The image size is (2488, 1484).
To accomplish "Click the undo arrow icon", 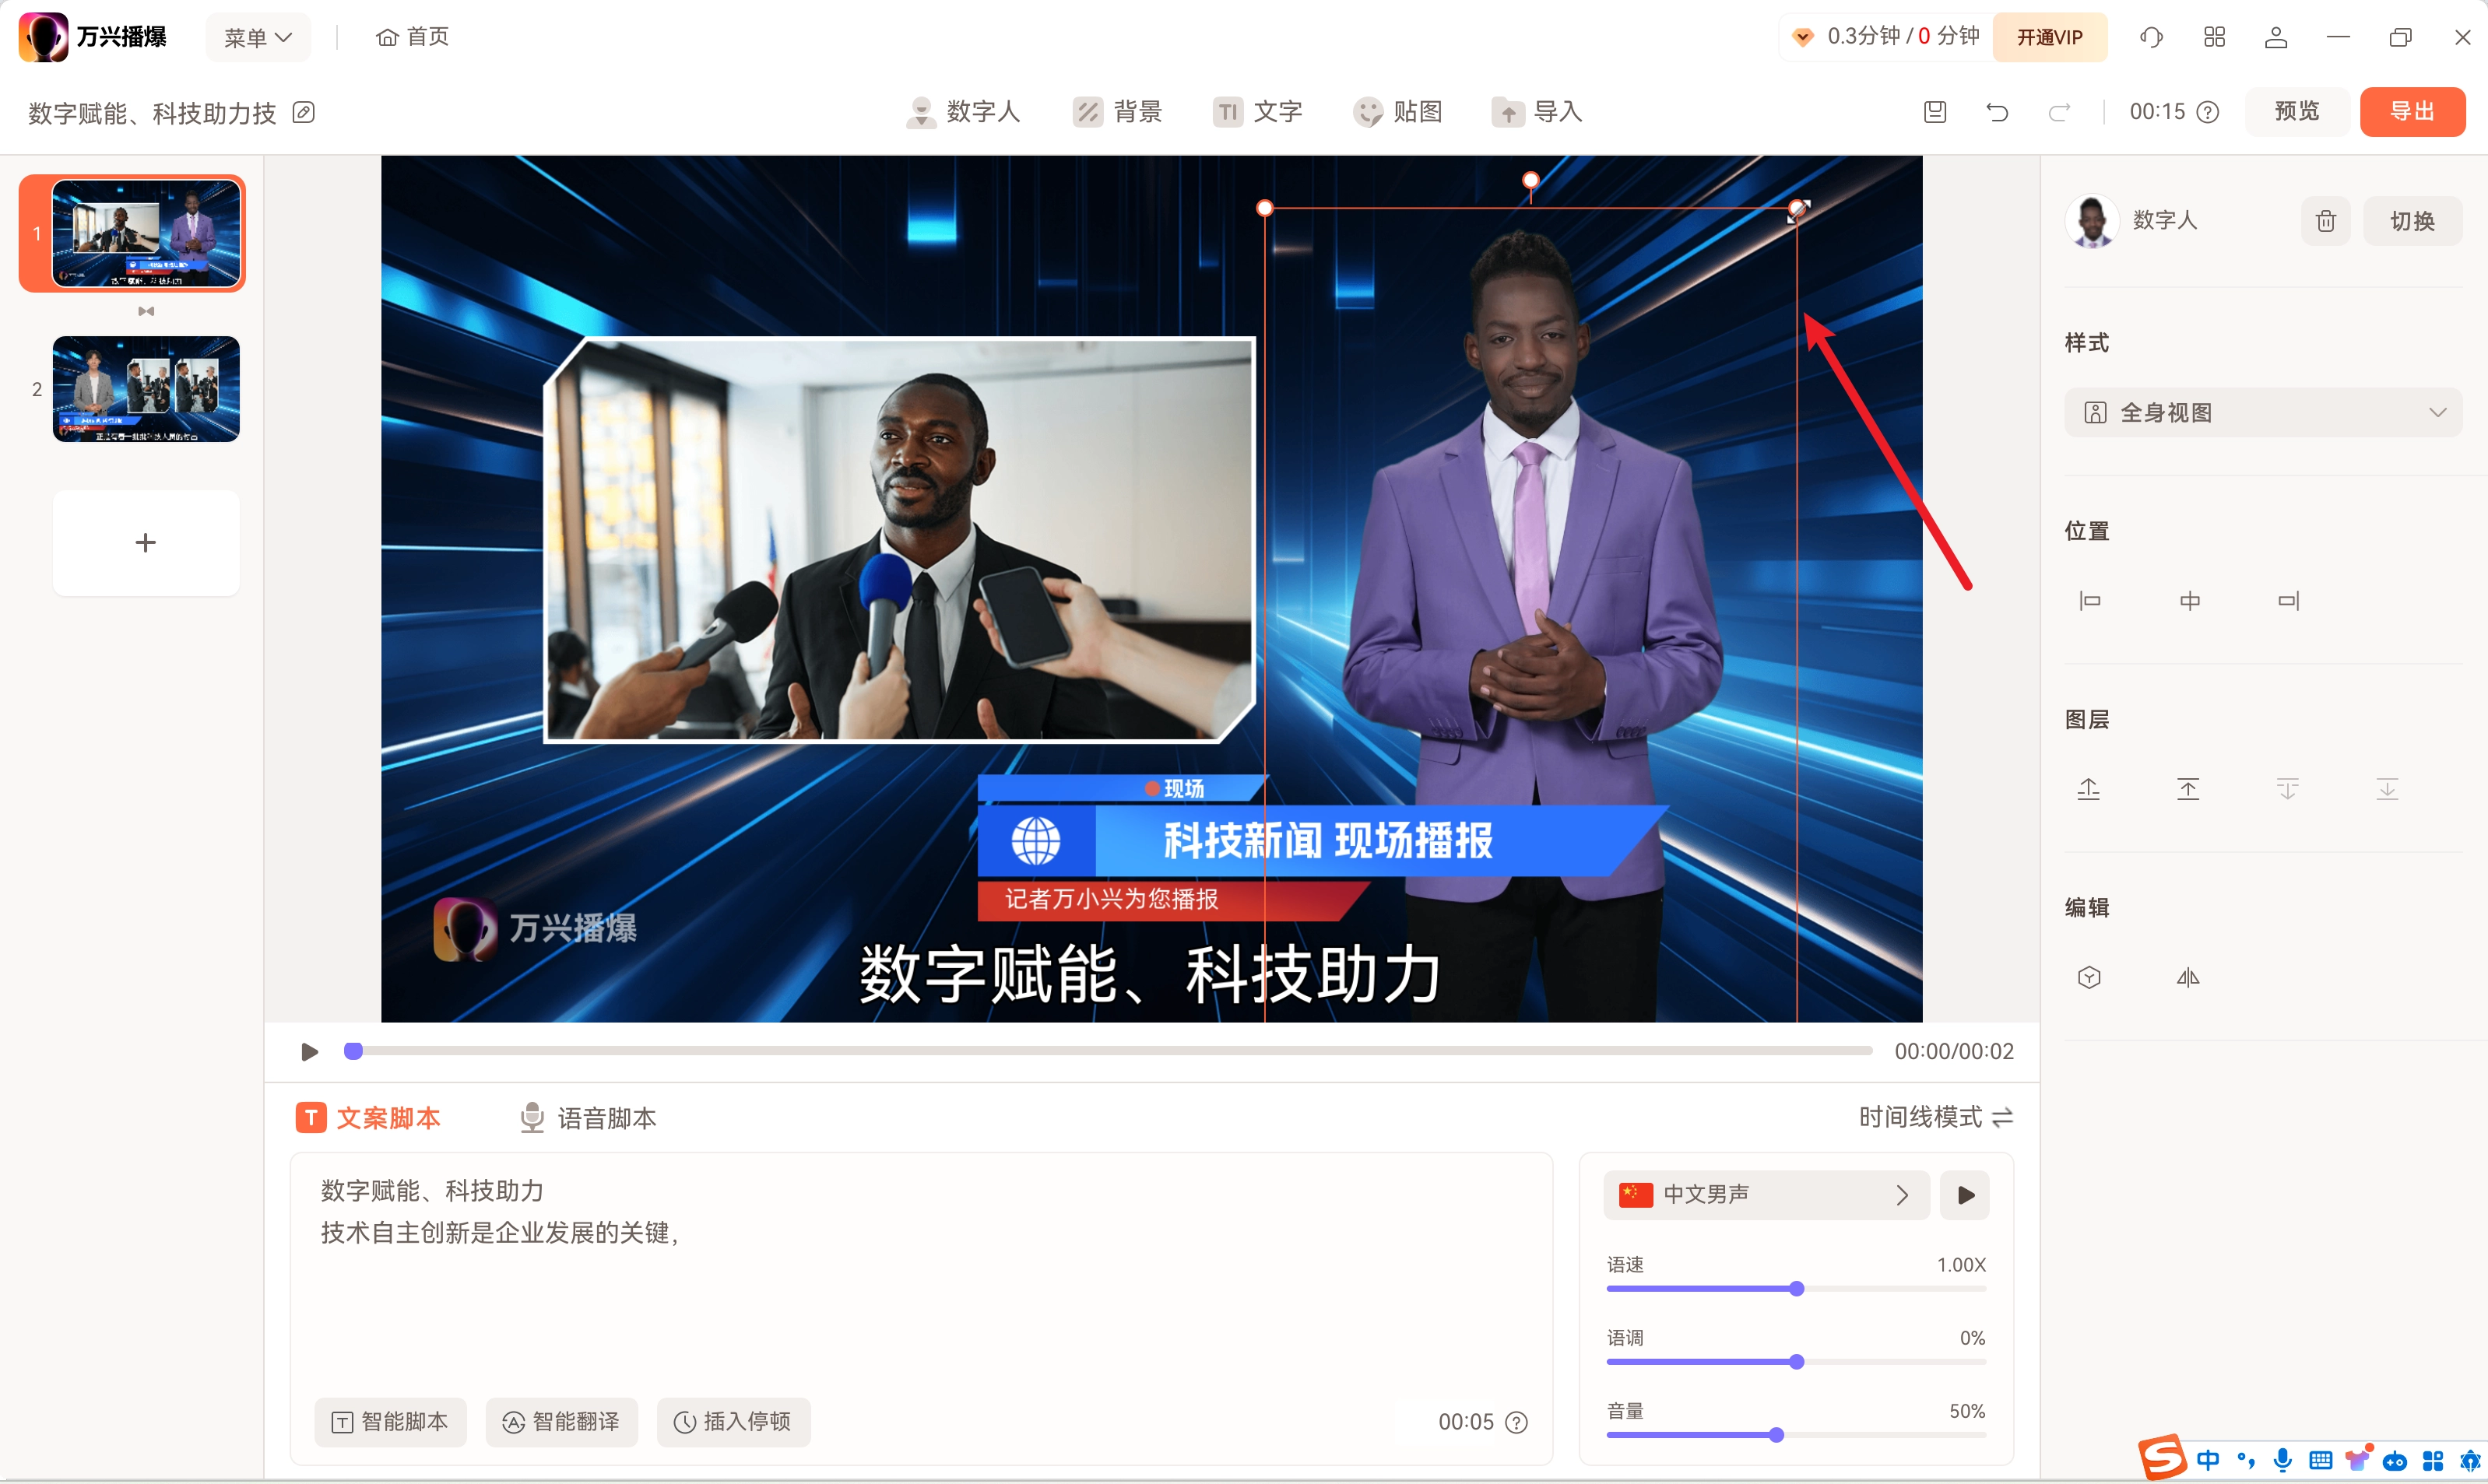I will pos(1997,112).
